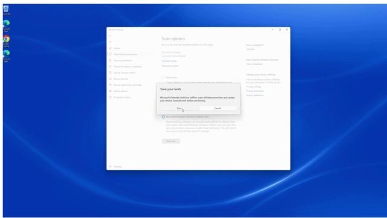Minimize the Windows Security window
The height and width of the screenshot is (218, 387).
click(273, 30)
